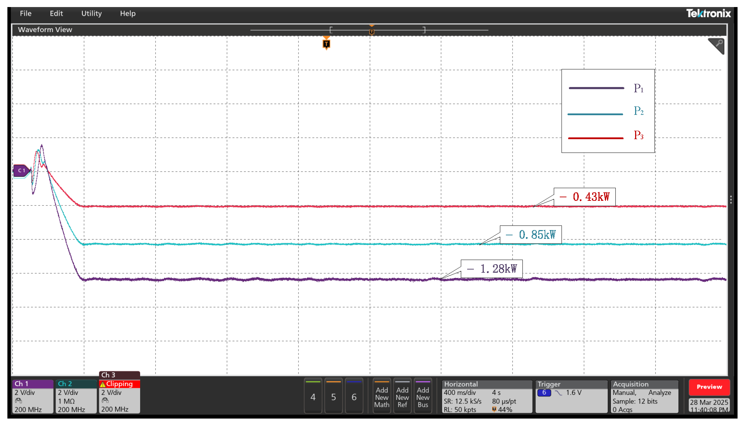Click the trigger falling-edge slope icon
The image size is (746, 427).
point(558,393)
